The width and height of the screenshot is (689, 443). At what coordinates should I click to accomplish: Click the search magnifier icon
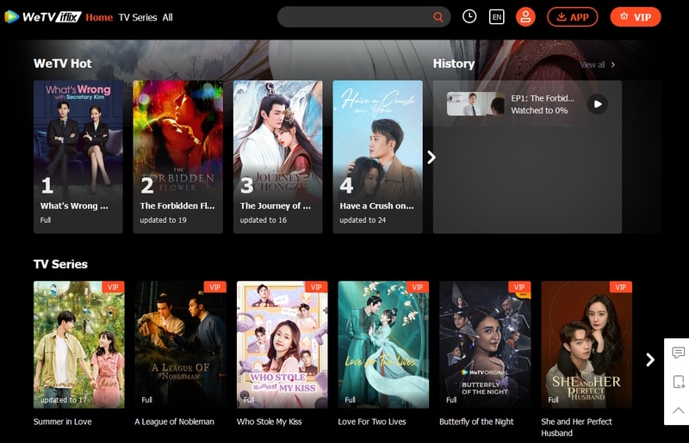pyautogui.click(x=438, y=17)
